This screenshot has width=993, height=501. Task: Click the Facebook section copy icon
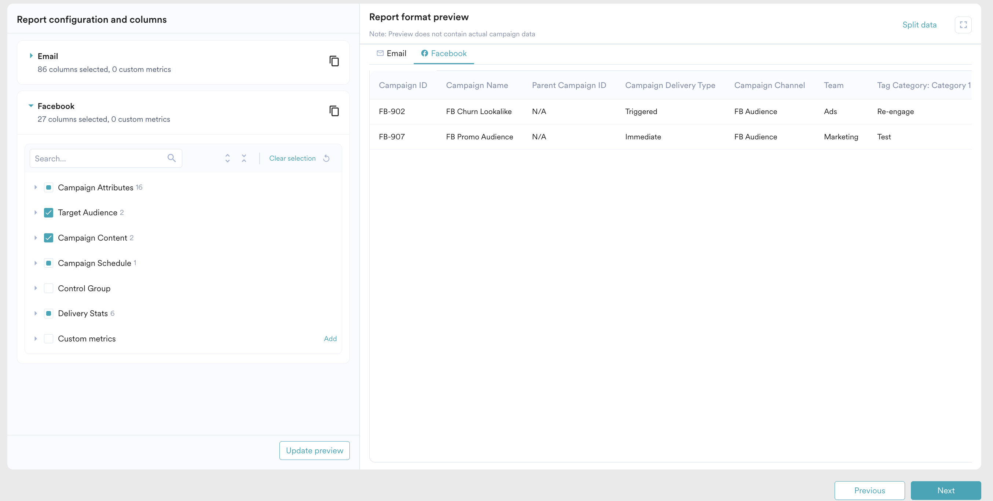334,111
